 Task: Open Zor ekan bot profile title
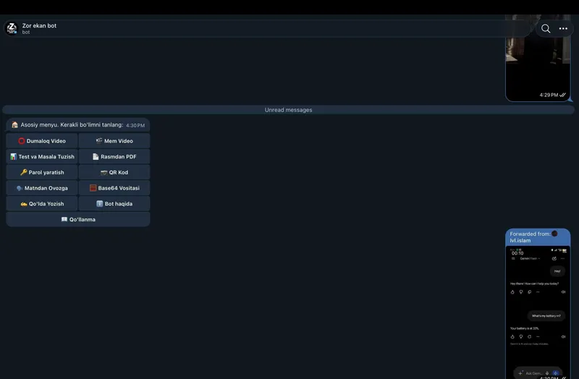point(39,25)
